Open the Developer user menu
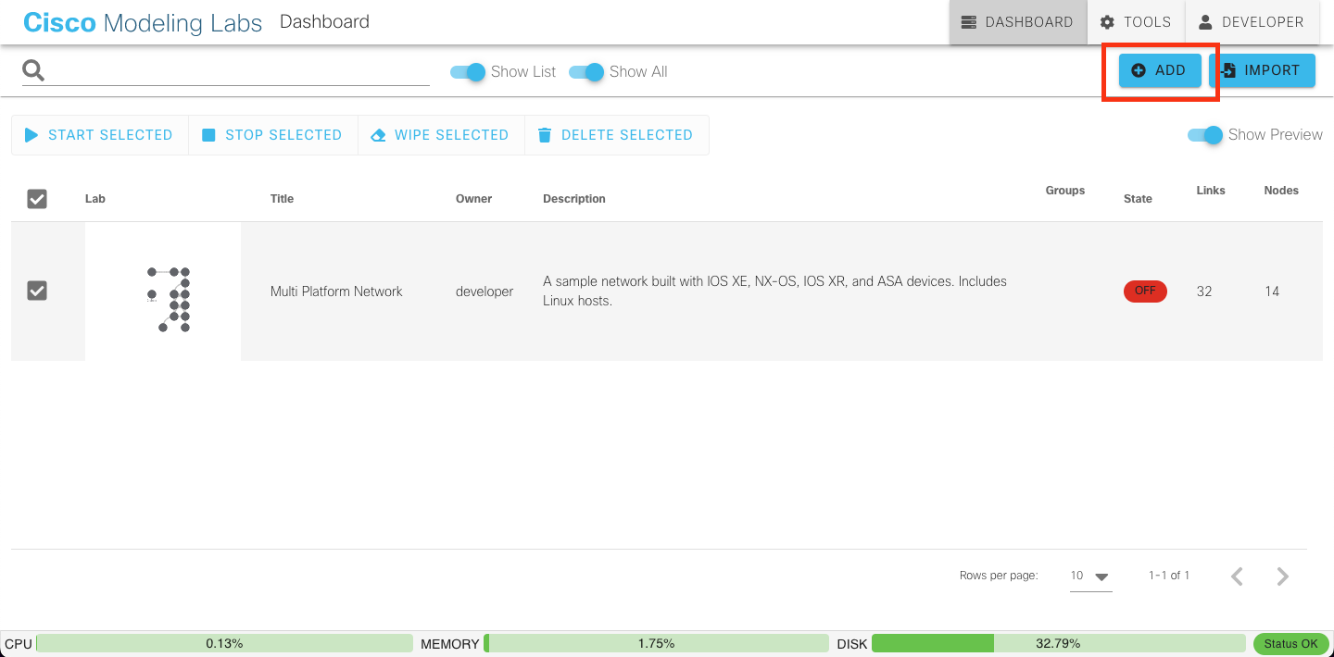 [x=1252, y=22]
